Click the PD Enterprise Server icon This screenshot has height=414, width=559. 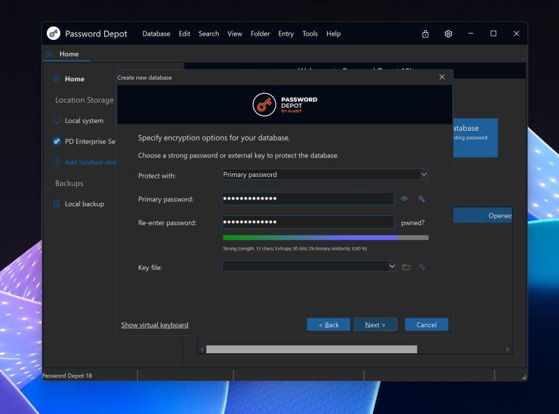tap(57, 141)
